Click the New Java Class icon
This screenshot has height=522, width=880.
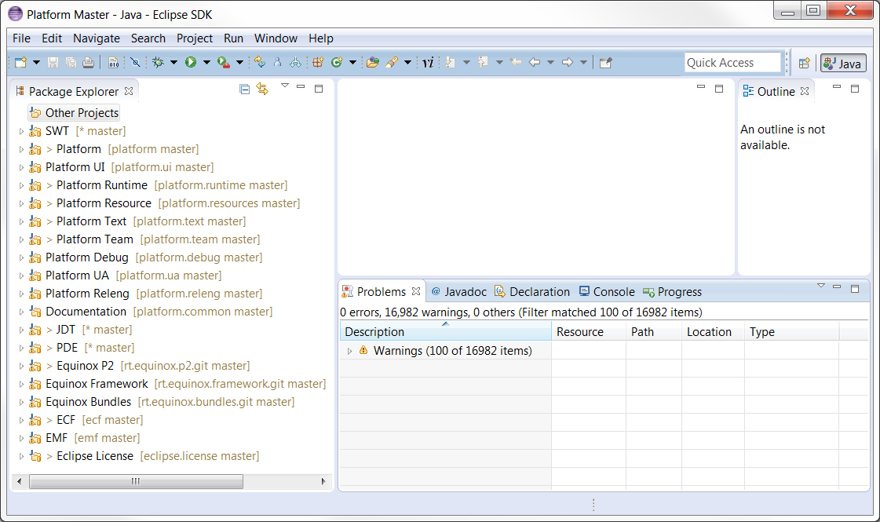(x=337, y=62)
